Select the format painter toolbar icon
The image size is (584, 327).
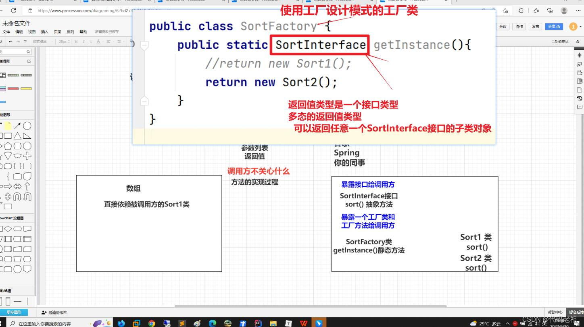(25, 41)
